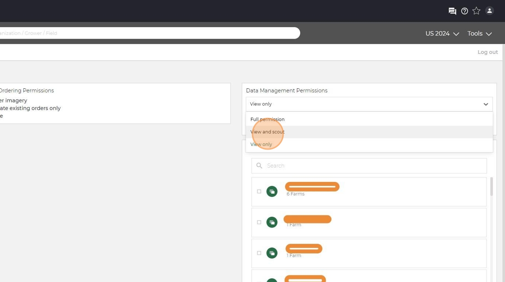Open the user account profile icon

pos(489,11)
